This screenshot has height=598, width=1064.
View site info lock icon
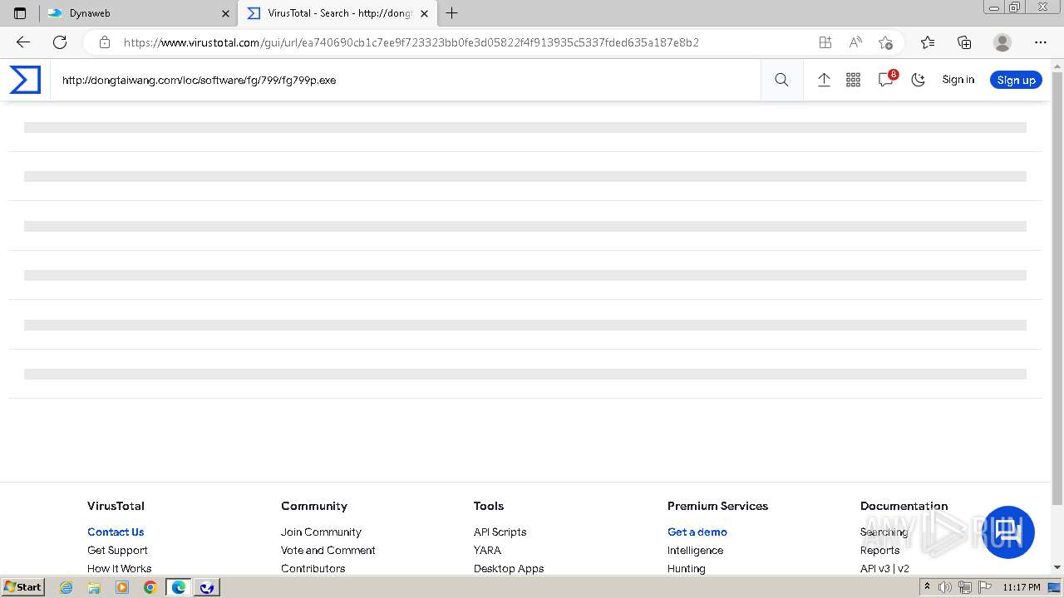pyautogui.click(x=104, y=42)
